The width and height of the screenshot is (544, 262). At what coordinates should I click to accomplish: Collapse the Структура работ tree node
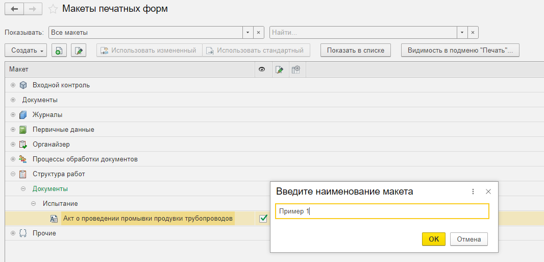13,174
